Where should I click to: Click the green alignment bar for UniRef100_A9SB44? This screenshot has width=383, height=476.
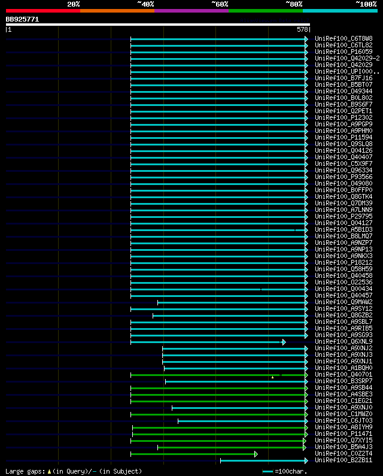point(219,388)
